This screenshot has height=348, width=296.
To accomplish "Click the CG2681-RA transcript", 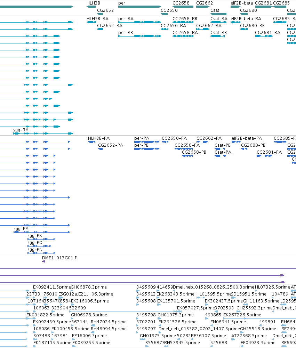I will pos(264,36).
